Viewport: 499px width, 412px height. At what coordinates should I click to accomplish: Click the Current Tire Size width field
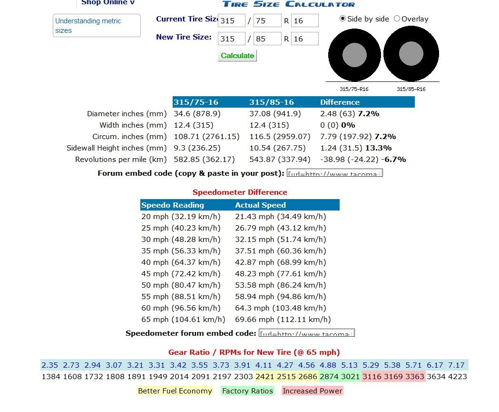pos(232,20)
